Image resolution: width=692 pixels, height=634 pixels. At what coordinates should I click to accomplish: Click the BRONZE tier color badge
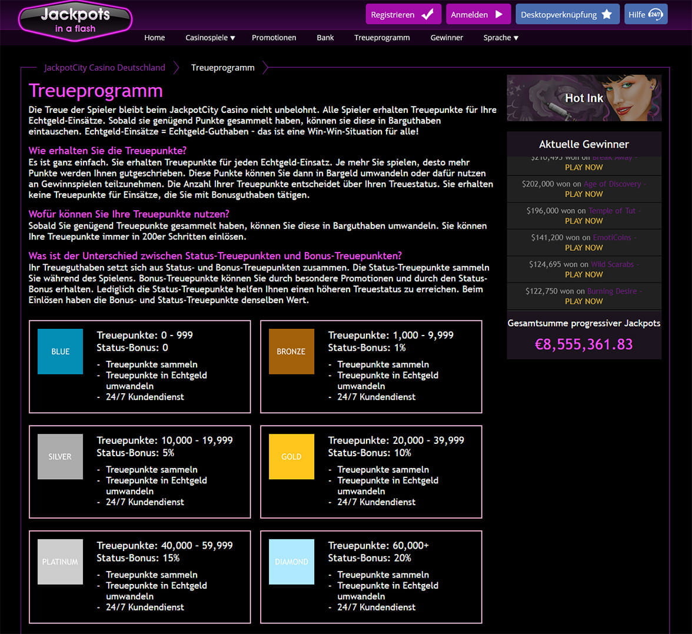pos(291,351)
